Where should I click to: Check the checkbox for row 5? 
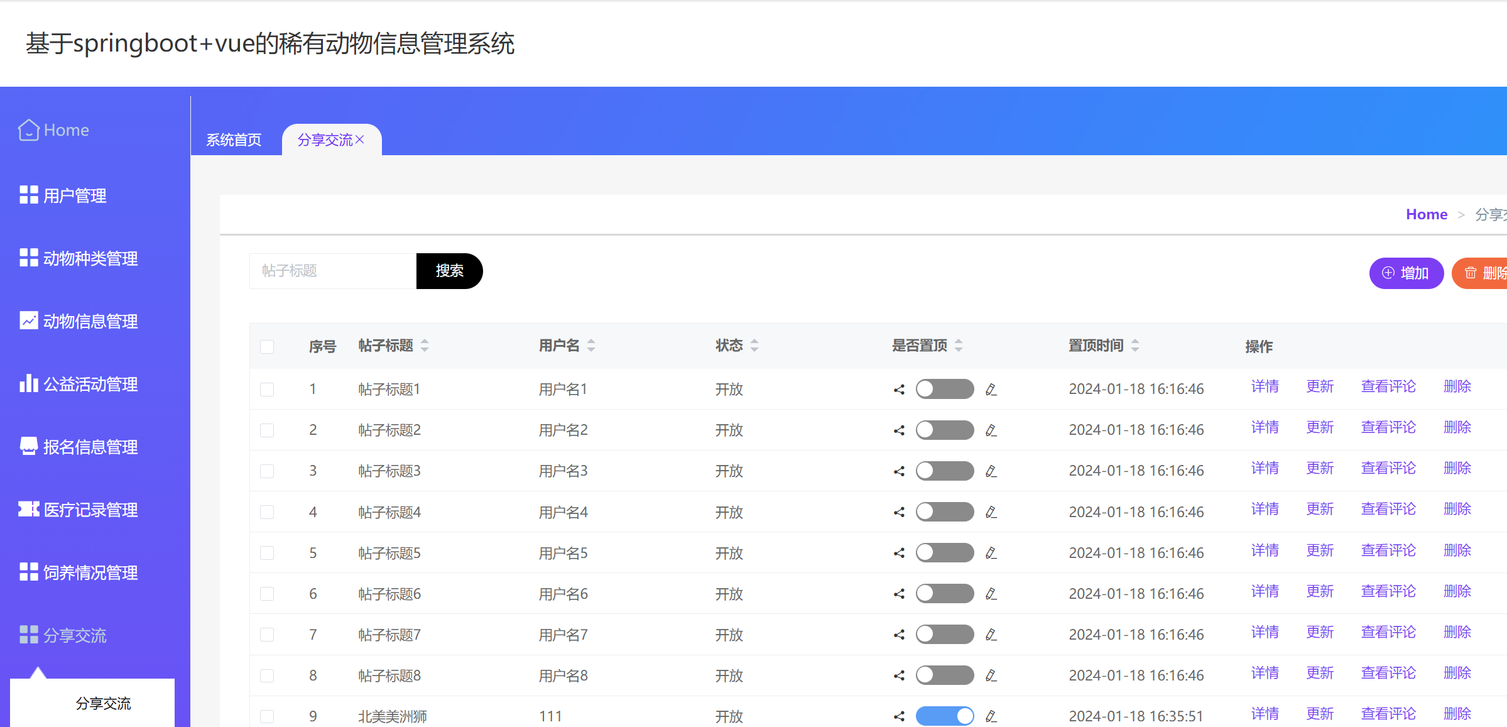coord(268,553)
